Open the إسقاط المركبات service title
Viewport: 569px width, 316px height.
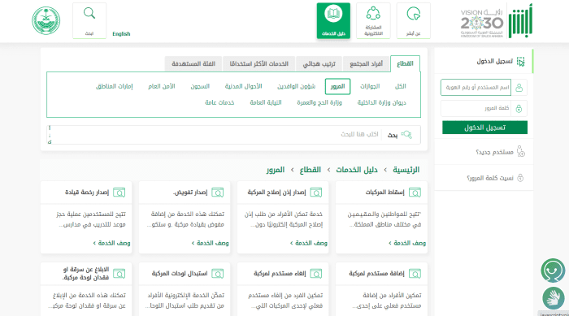pos(384,193)
